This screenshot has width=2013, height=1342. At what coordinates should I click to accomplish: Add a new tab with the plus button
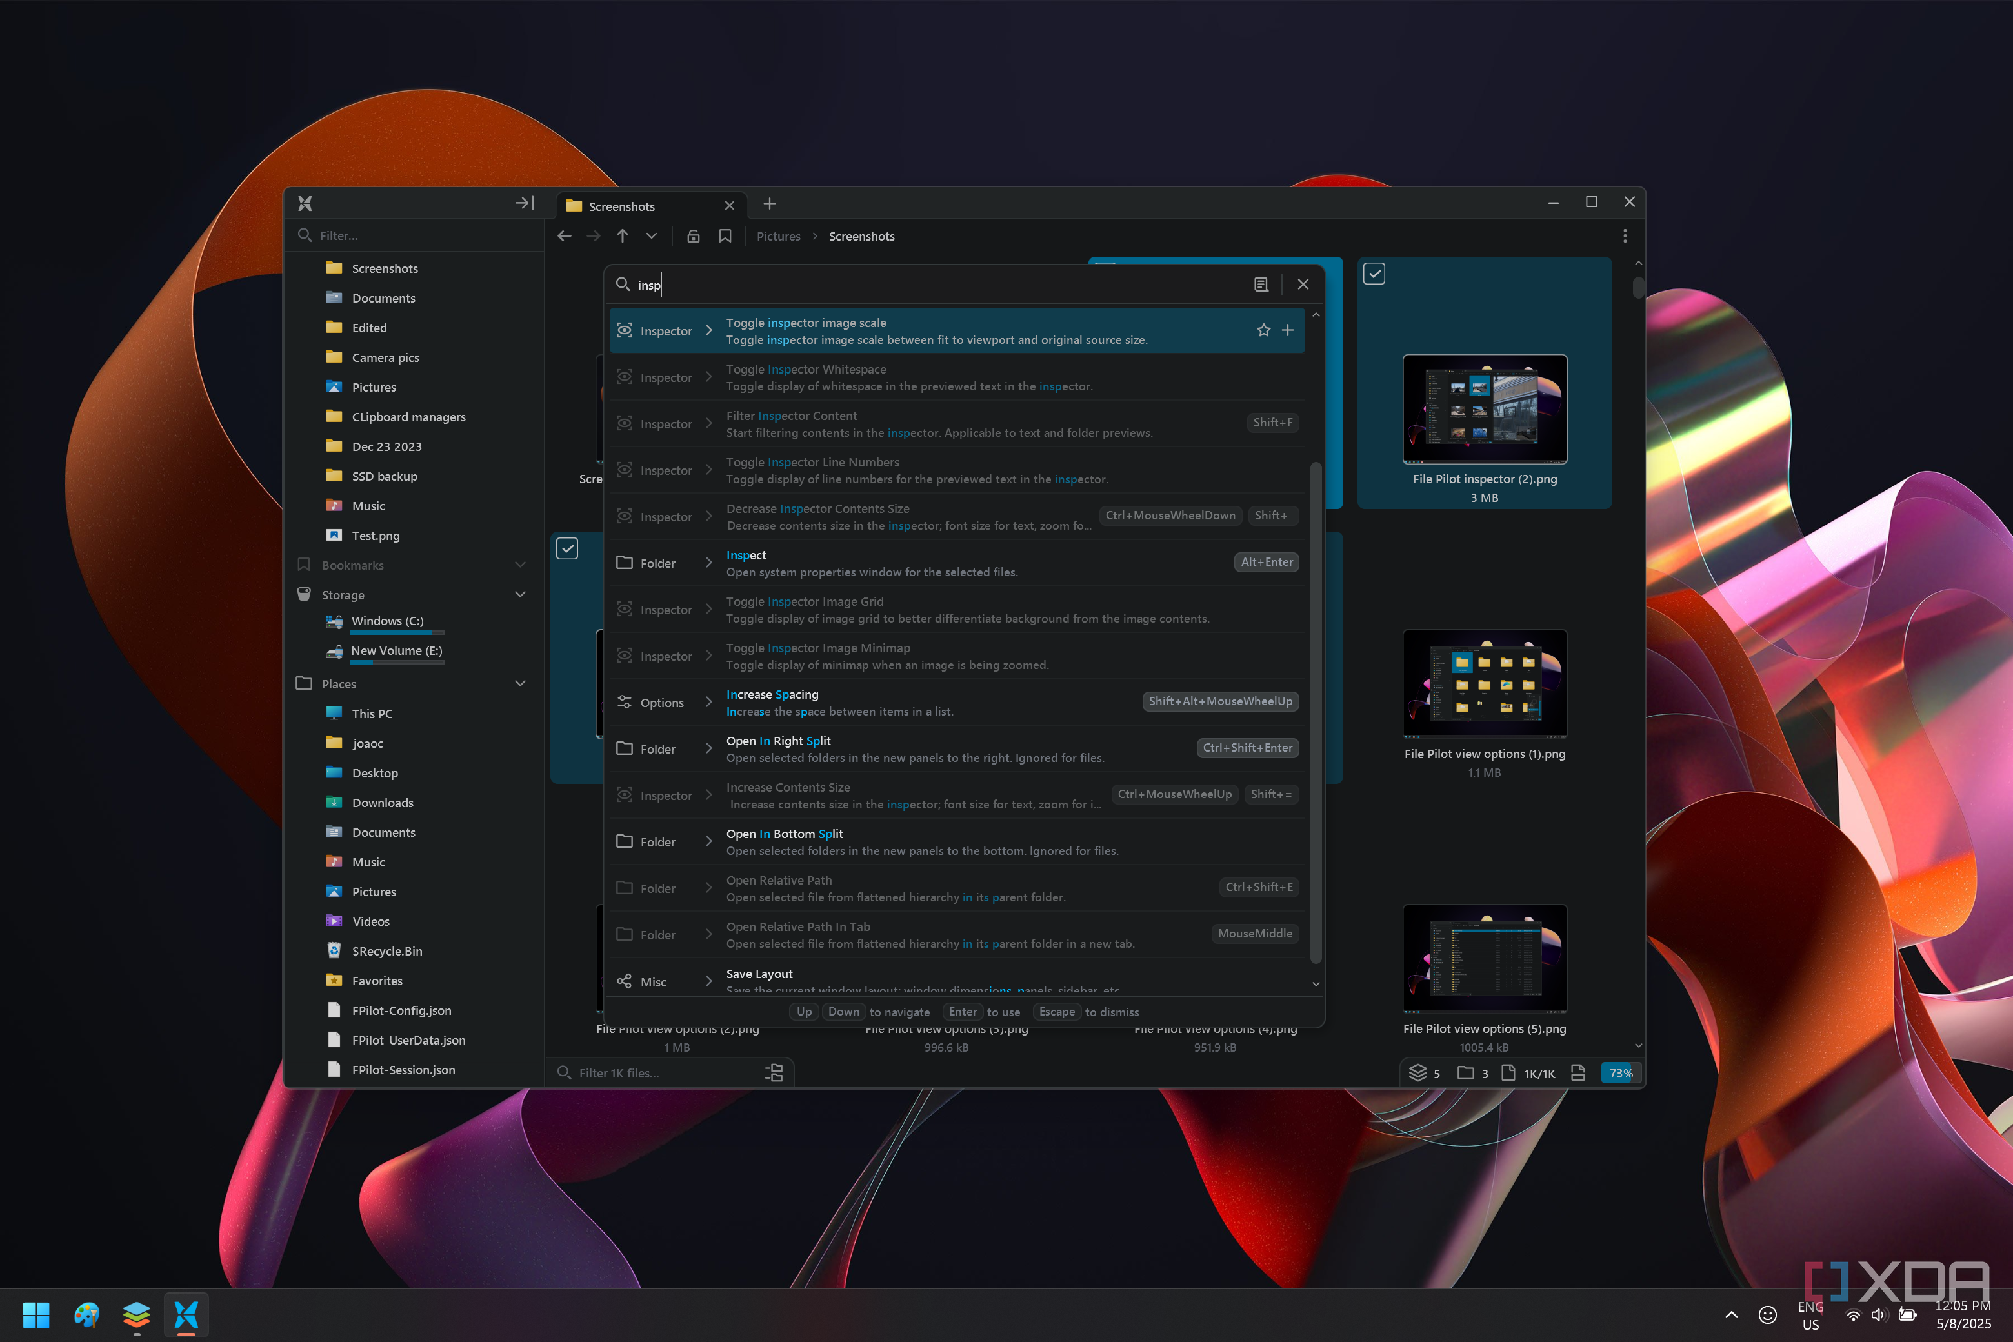point(770,204)
